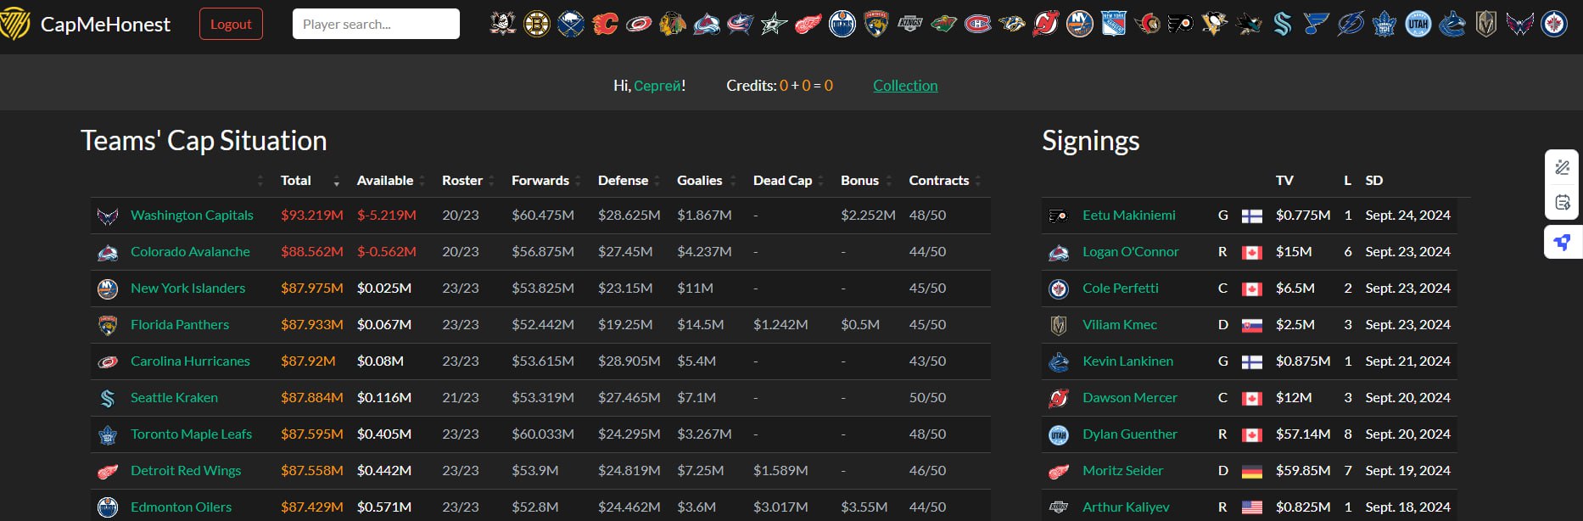This screenshot has height=521, width=1583.
Task: Sort table by Total column
Action: pos(310,181)
